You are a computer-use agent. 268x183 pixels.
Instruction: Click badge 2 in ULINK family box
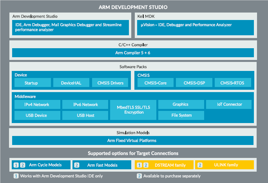(x=200, y=165)
